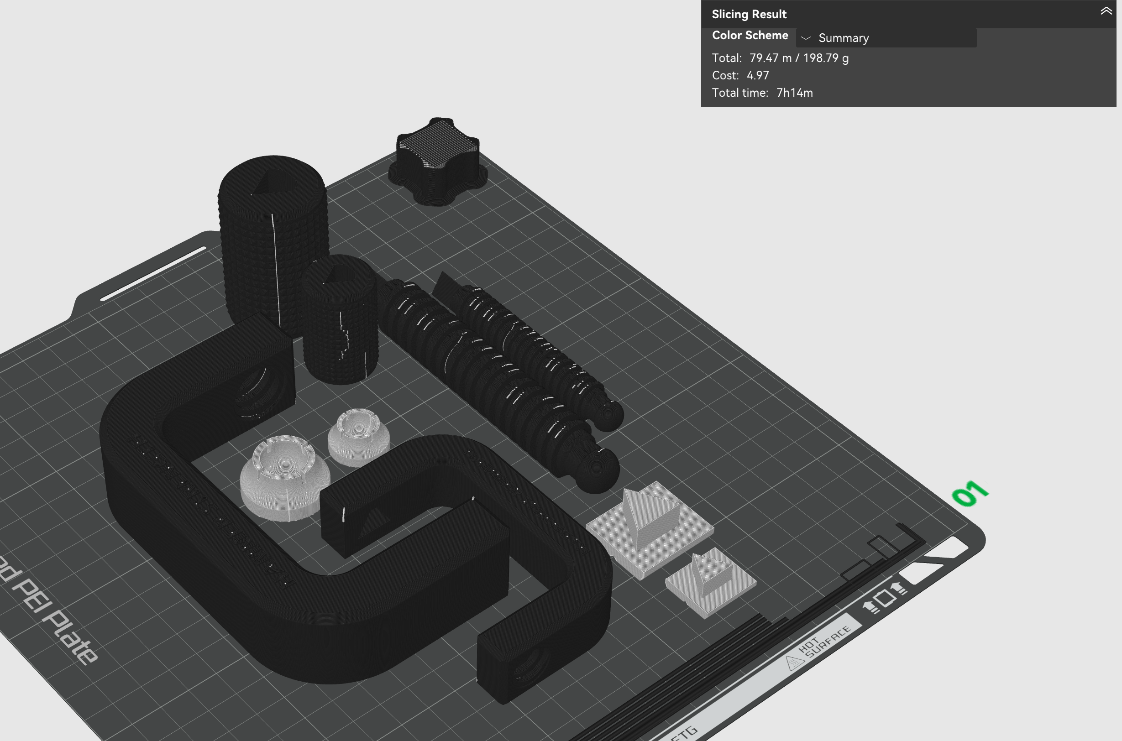Collapse the Slicing Result panel with the double chevron
The height and width of the screenshot is (741, 1122).
point(1106,11)
